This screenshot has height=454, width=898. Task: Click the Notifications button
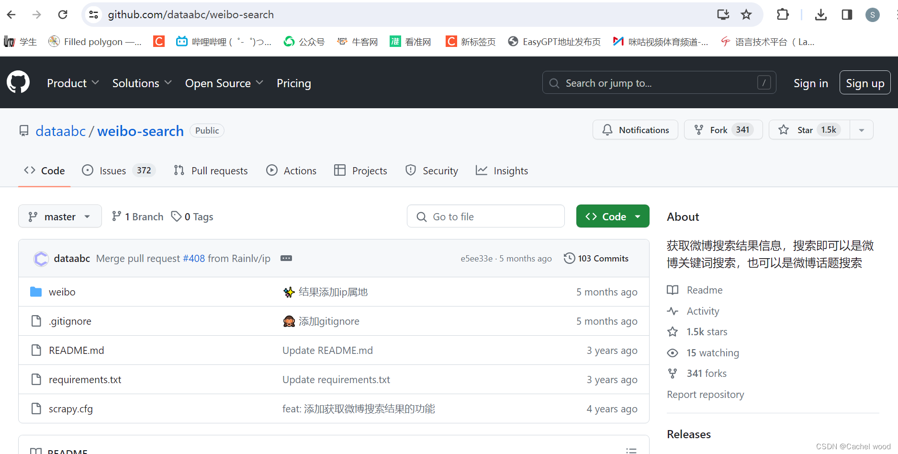coord(635,130)
